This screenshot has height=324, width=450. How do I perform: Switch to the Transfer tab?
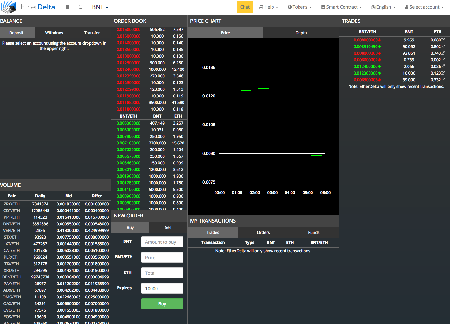92,33
